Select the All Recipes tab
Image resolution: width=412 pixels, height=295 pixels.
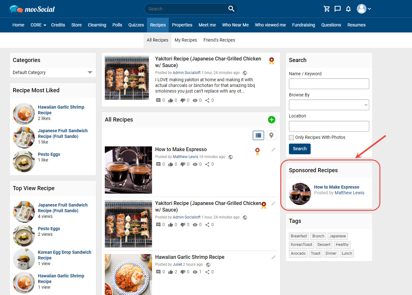[157, 40]
